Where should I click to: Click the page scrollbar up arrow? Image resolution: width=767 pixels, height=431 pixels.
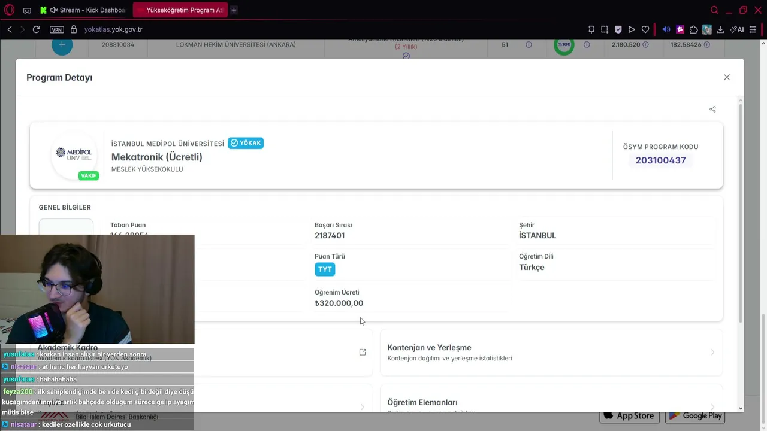tap(764, 43)
